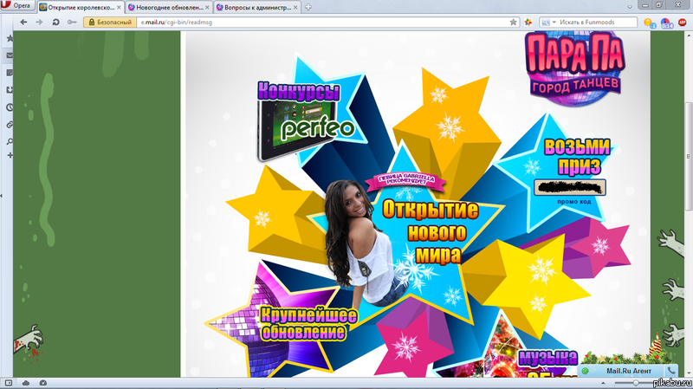The width and height of the screenshot is (693, 389).
Task: Click the 'музыка' star banner
Action: point(547,357)
